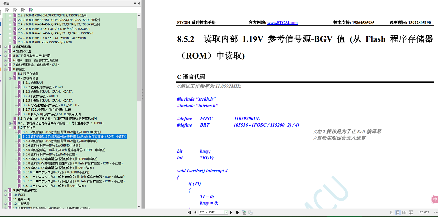This screenshot has width=438, height=217.
Task: Click the 162.80% zoom value
Action: [424, 213]
